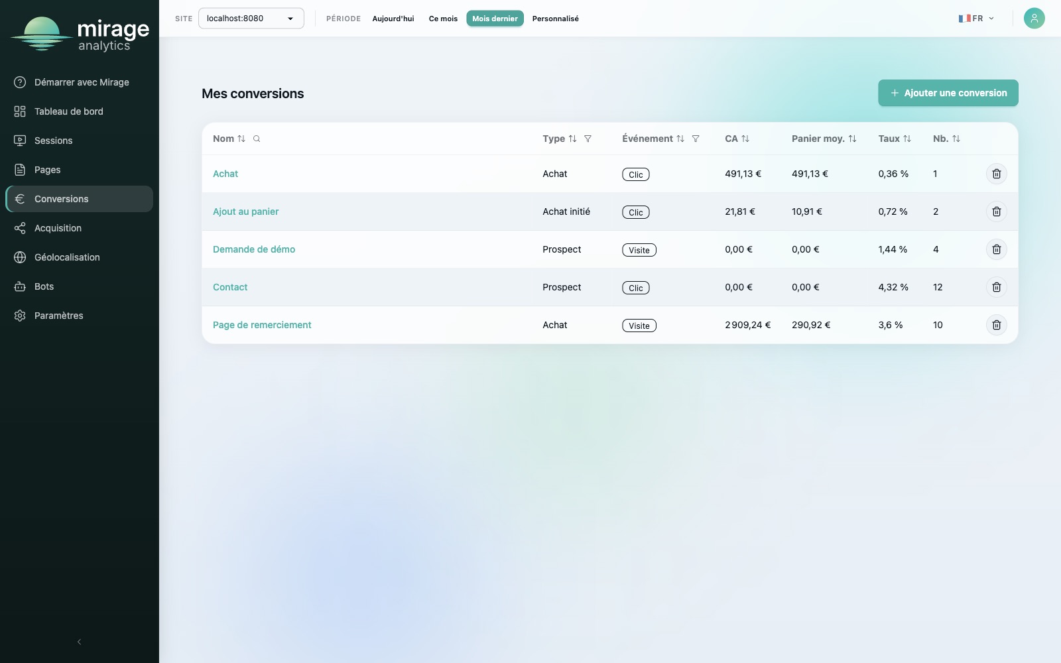Click the Mes conversions heading
Image resolution: width=1061 pixels, height=663 pixels.
[253, 93]
